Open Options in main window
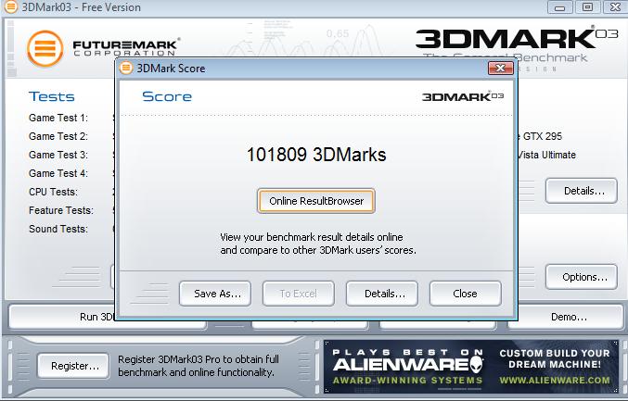The image size is (628, 401). [x=581, y=277]
